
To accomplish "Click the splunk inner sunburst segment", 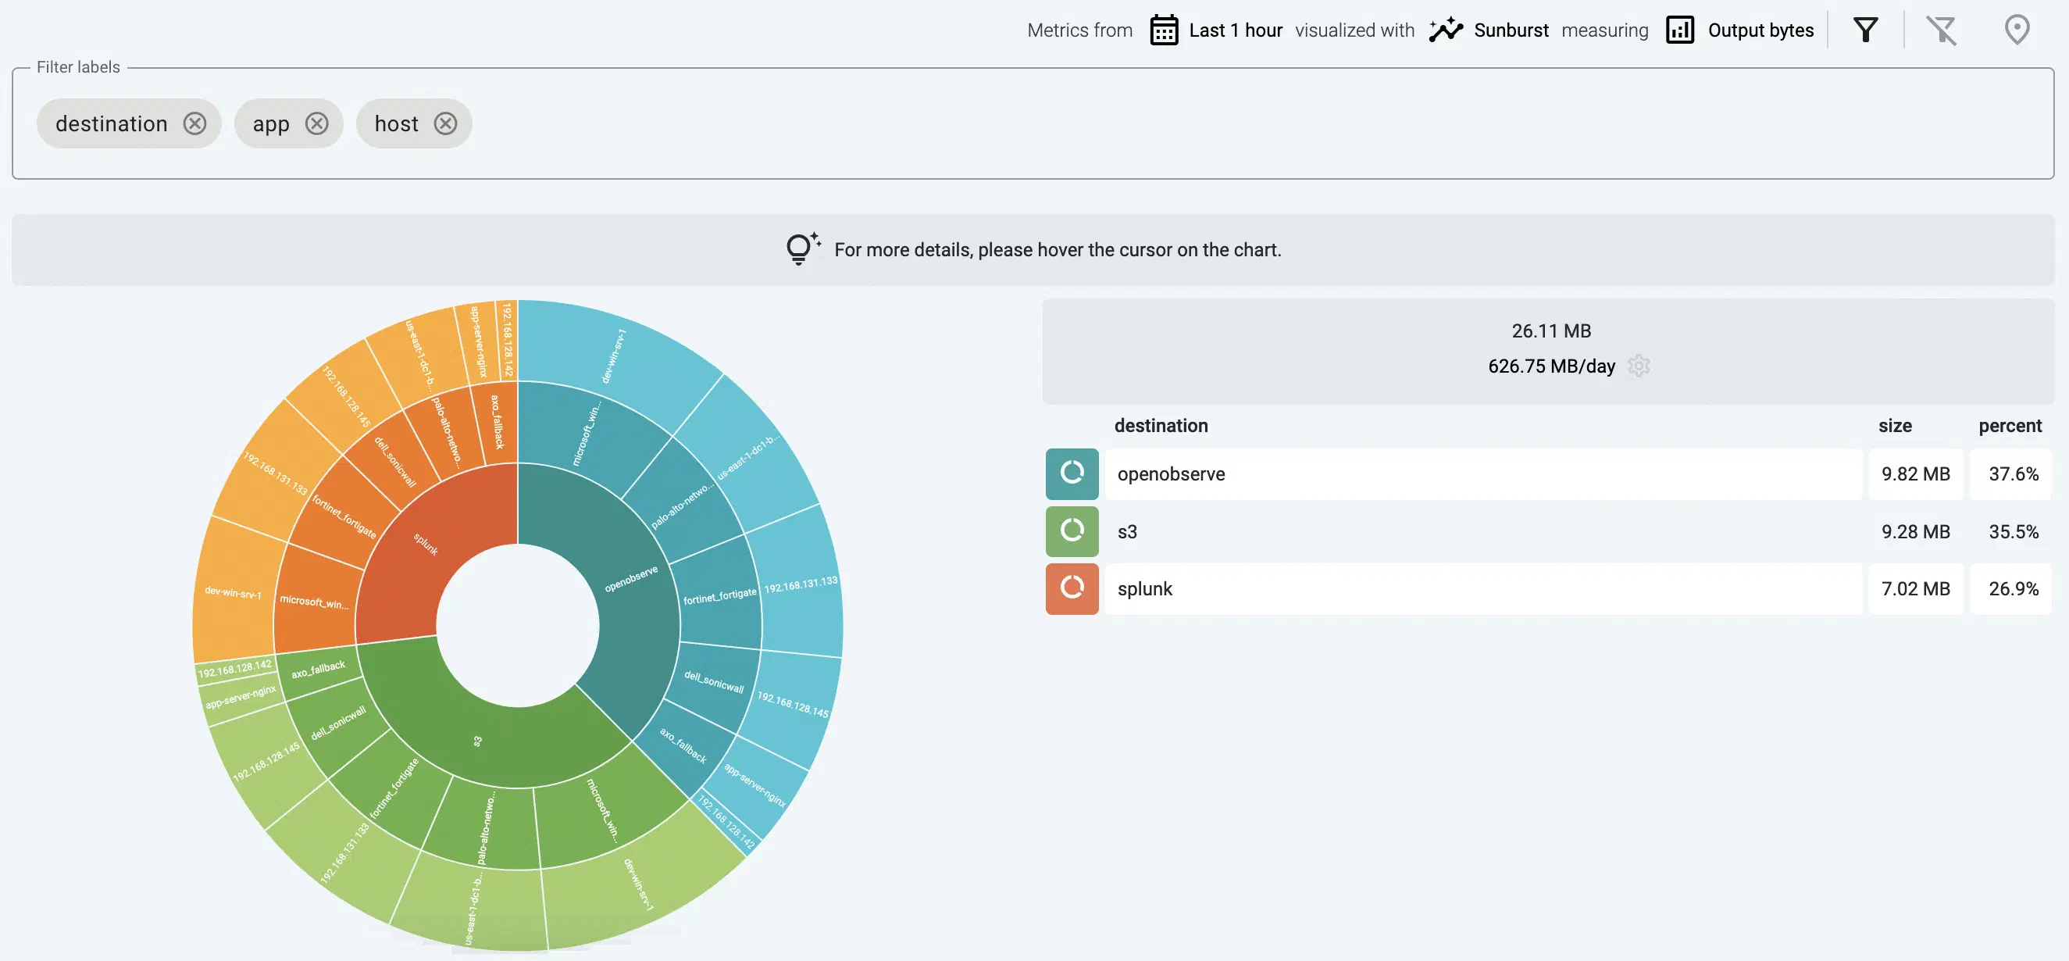I will point(426,544).
